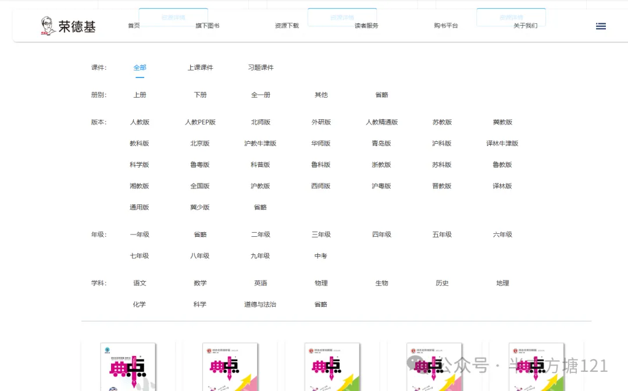Choose 译林版 edition
This screenshot has height=391, width=628.
[502, 186]
